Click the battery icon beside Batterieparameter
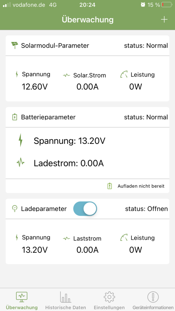Image resolution: width=175 pixels, height=311 pixels. coord(15,117)
